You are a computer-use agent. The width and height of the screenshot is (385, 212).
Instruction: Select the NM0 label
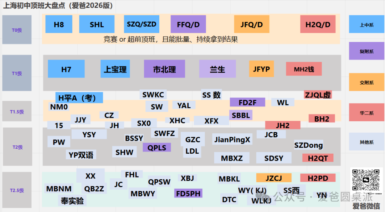click(59, 107)
